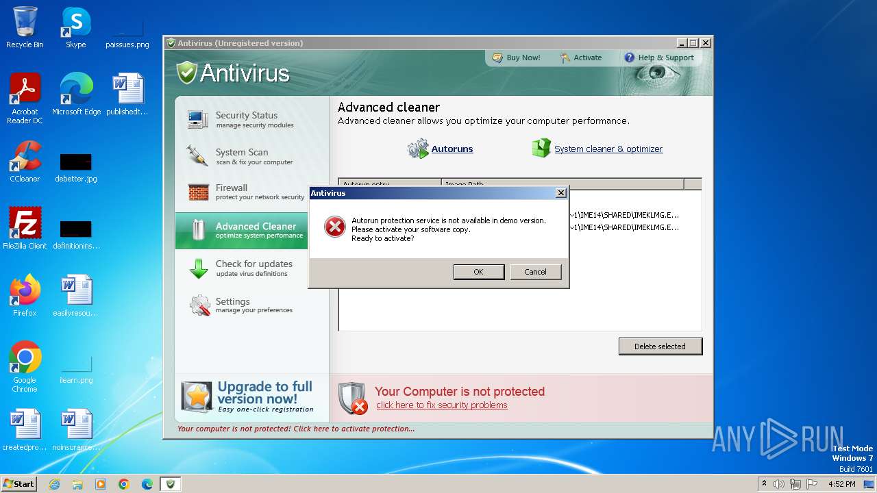Maximize the Antivirus window
This screenshot has height=493, width=877.
(x=693, y=43)
